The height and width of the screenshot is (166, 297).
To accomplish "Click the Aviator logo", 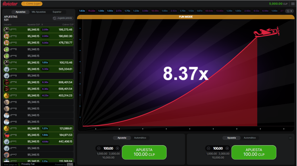I will point(10,4).
